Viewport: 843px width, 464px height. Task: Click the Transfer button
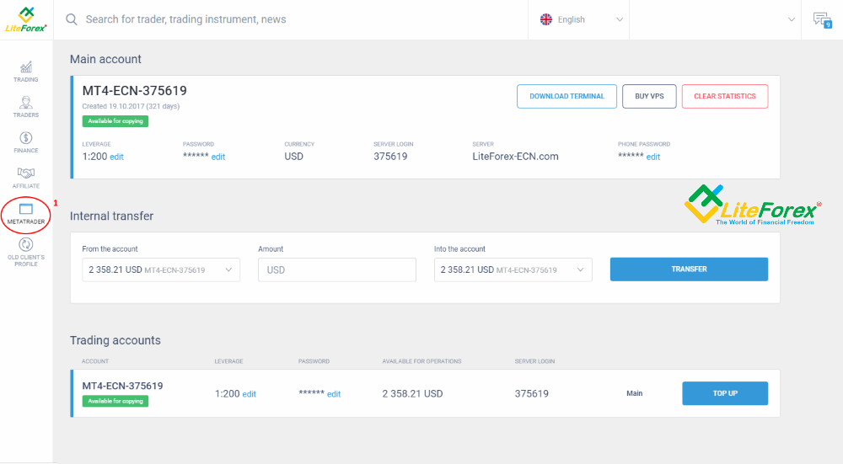pyautogui.click(x=689, y=269)
